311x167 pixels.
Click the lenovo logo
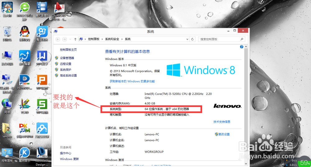(x=227, y=106)
